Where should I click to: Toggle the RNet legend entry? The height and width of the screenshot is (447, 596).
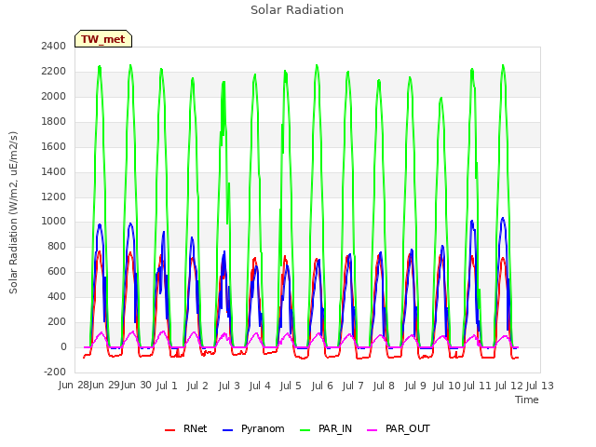(186, 428)
